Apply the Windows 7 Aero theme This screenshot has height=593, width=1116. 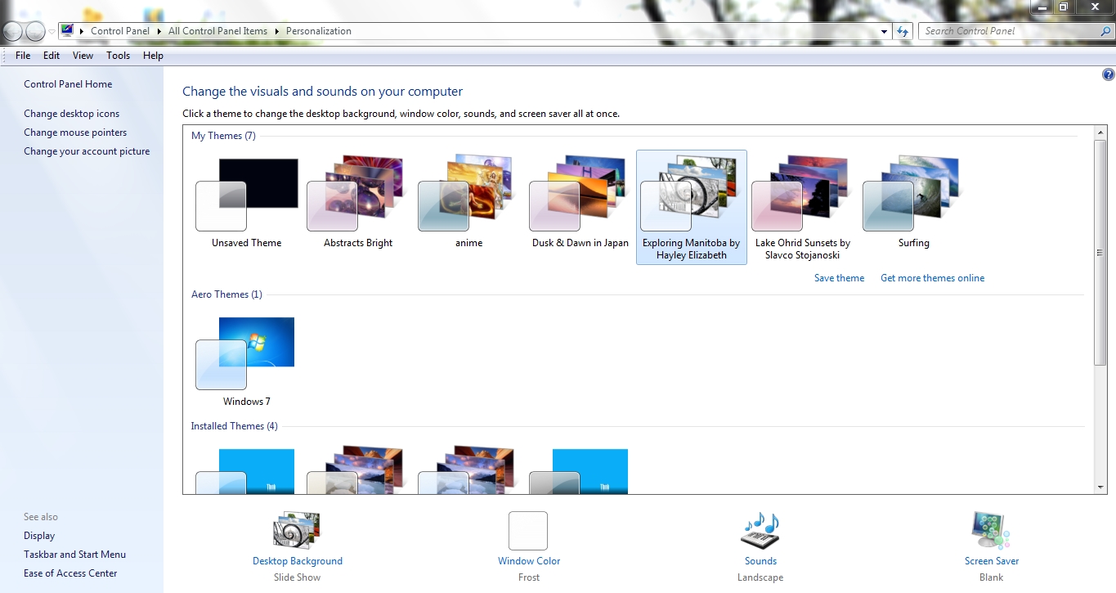pyautogui.click(x=246, y=353)
